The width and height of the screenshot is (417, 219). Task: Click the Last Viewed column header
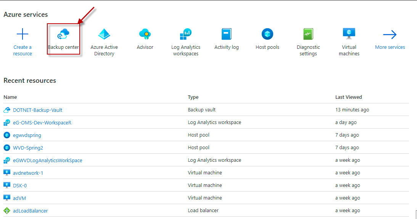[x=348, y=97]
